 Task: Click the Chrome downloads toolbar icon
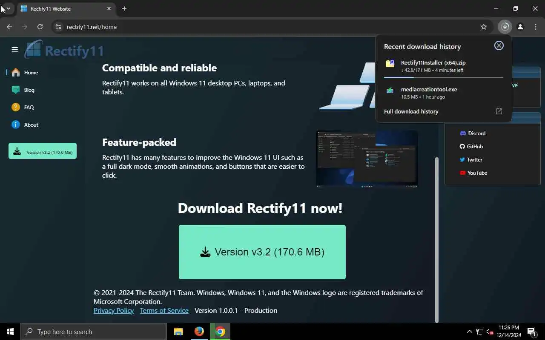click(x=505, y=27)
